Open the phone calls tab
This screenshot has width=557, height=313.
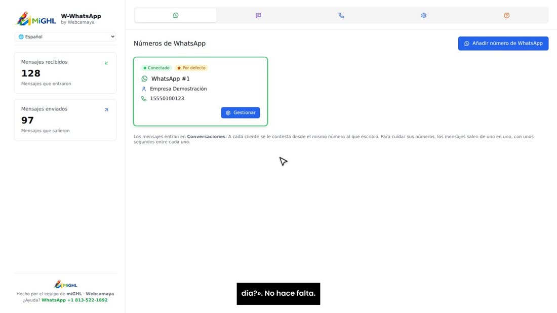pyautogui.click(x=341, y=15)
